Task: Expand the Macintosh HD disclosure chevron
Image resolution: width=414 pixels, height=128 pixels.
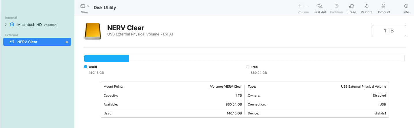Action: [x=6, y=25]
